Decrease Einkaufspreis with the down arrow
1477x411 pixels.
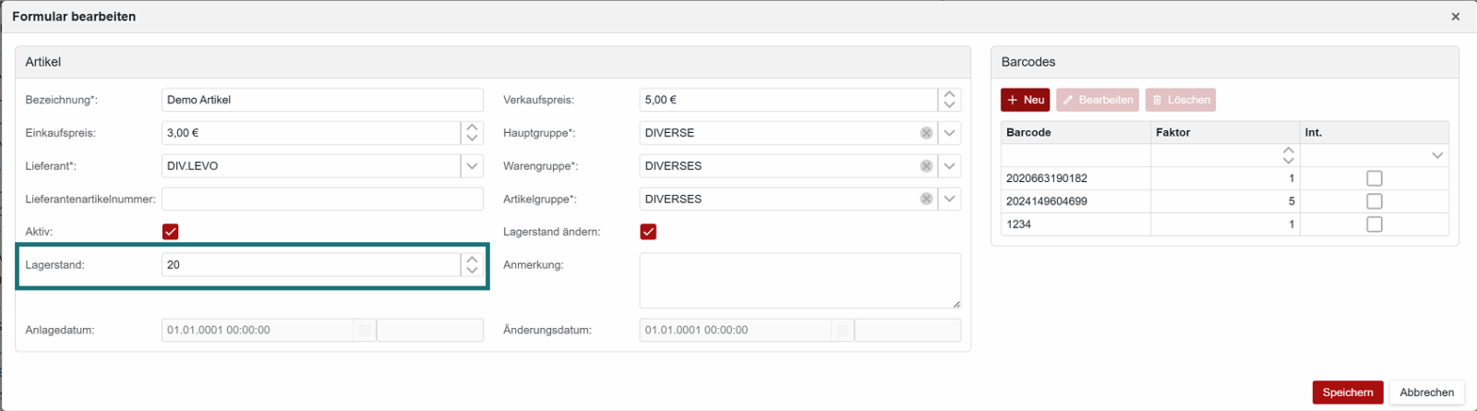pyautogui.click(x=472, y=139)
